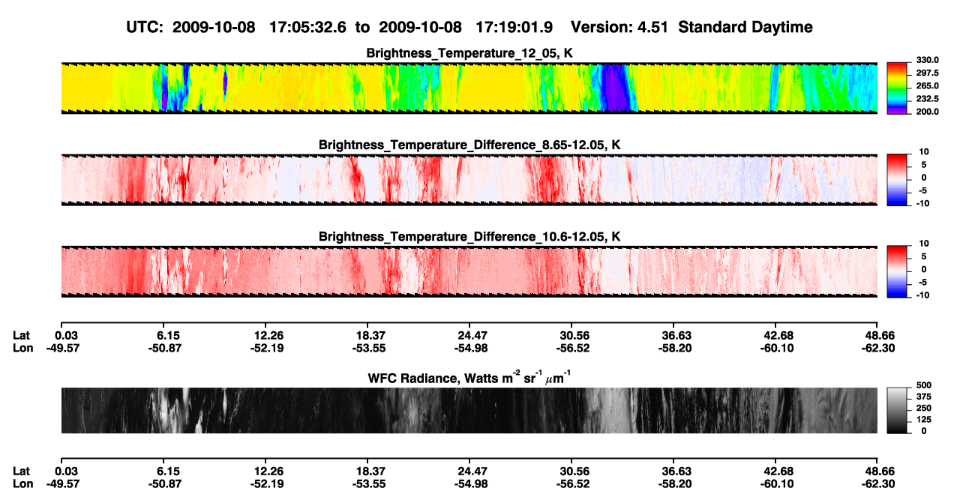The height and width of the screenshot is (500, 975).
Task: Click latitude 30.56 on the axis under the 10.6-12.05 panel
Action: 571,335
